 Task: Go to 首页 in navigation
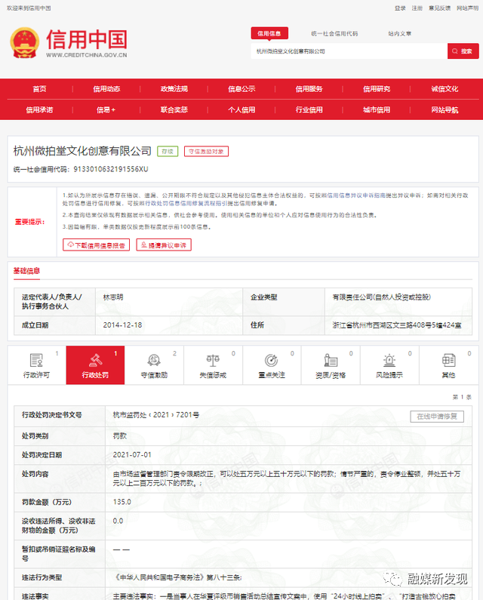coord(39,89)
